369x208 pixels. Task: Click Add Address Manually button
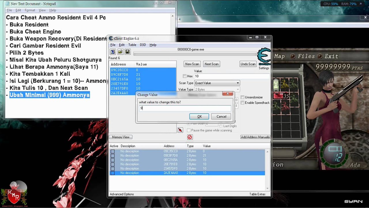[255, 137]
